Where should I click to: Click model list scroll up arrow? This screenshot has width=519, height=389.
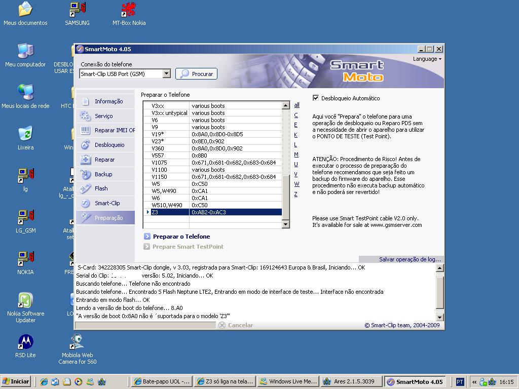pyautogui.click(x=286, y=105)
